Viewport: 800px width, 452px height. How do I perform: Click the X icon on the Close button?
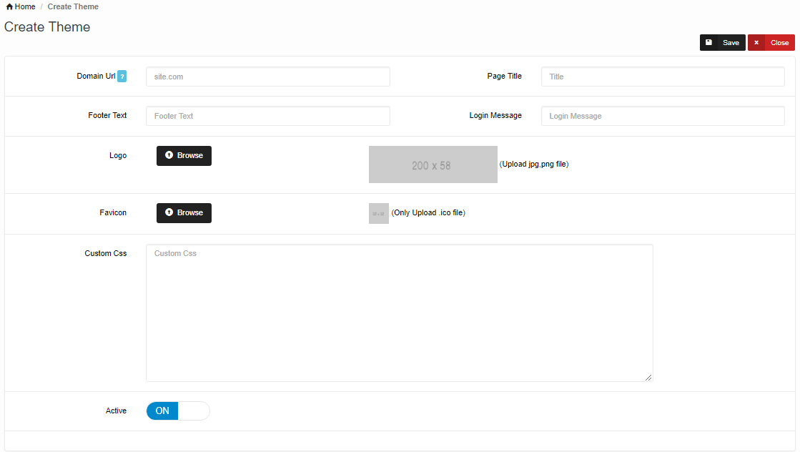click(x=756, y=43)
